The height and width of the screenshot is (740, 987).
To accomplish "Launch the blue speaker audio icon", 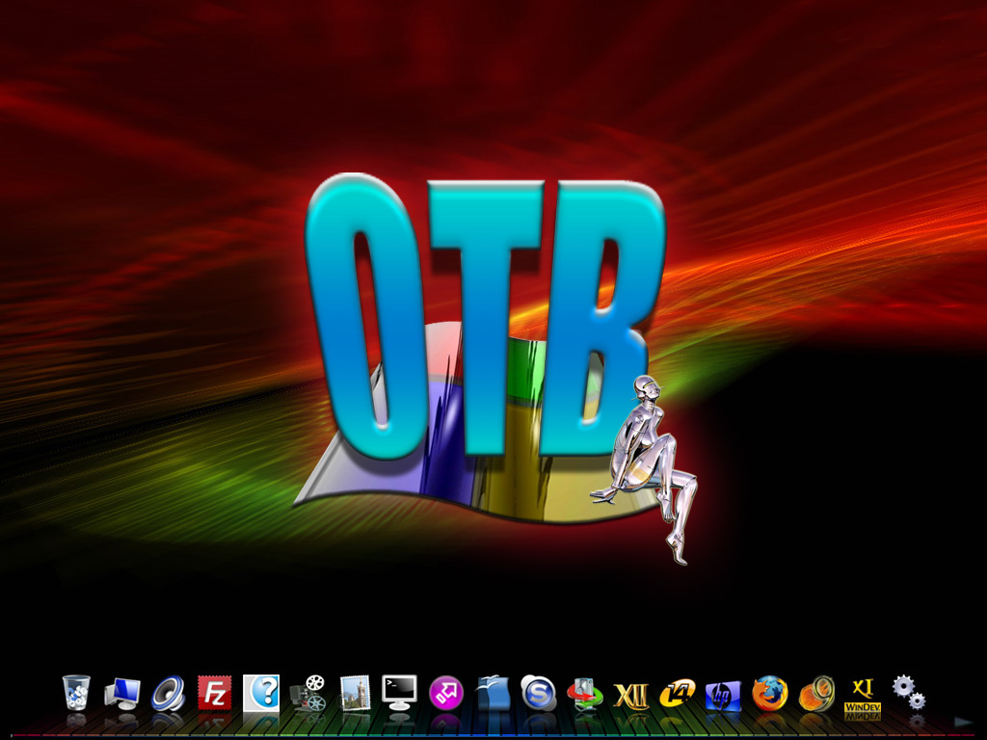I will [169, 694].
